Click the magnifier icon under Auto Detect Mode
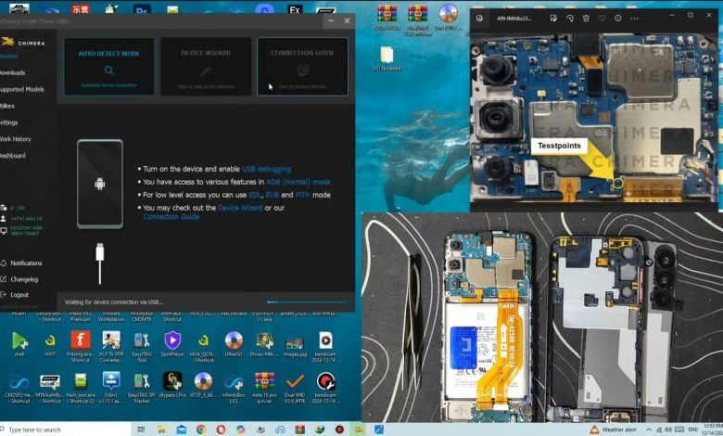Viewport: 723px width, 436px height. click(x=108, y=71)
